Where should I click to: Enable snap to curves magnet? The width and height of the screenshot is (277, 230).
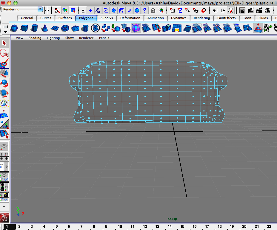click(x=180, y=11)
